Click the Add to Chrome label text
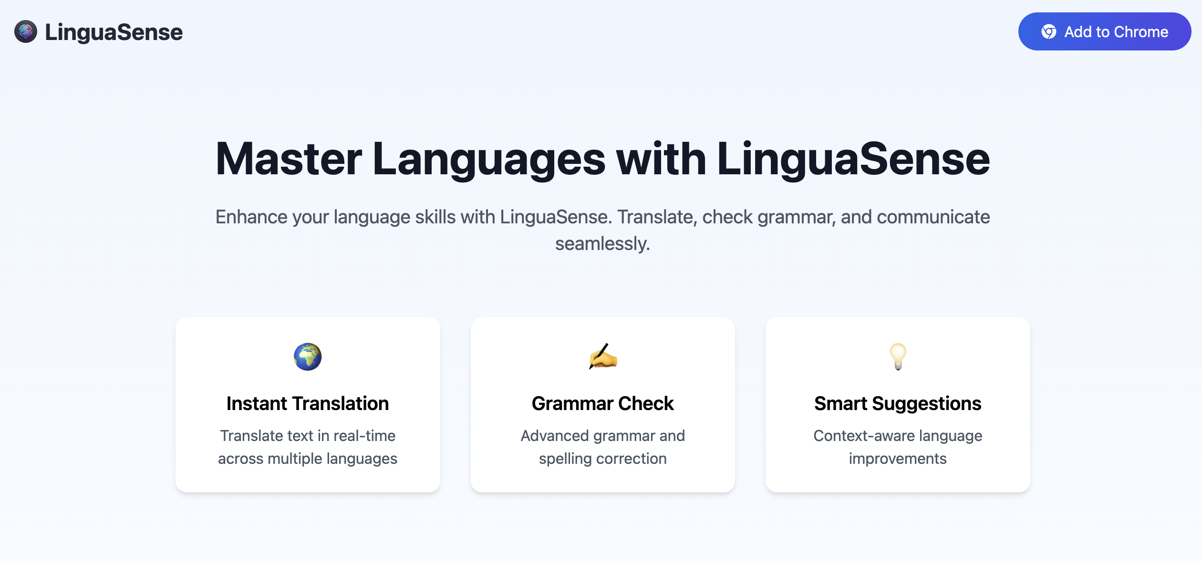This screenshot has height=561, width=1202. coord(1116,32)
